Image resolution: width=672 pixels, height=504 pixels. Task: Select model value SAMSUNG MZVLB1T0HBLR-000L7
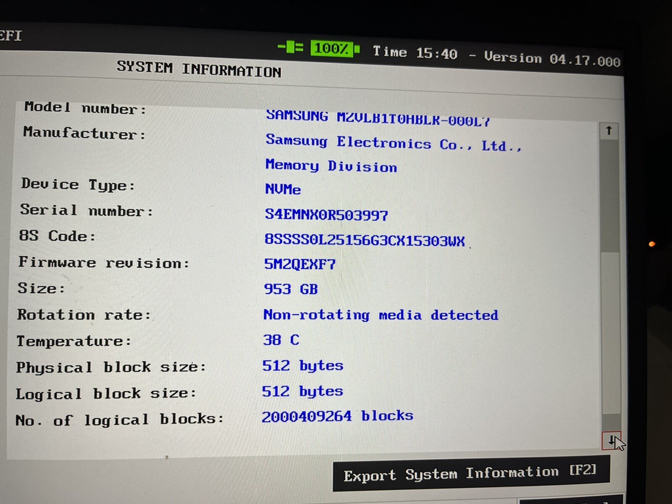pyautogui.click(x=378, y=118)
